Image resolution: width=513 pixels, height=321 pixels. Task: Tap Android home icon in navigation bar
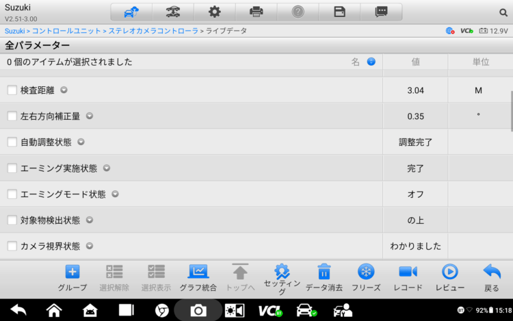54,310
